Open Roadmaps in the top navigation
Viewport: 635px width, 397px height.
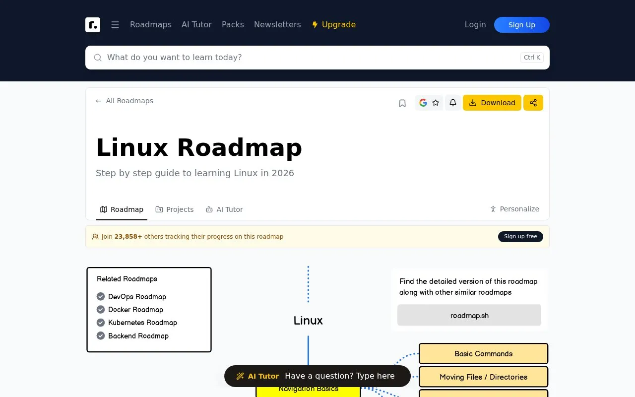[151, 25]
